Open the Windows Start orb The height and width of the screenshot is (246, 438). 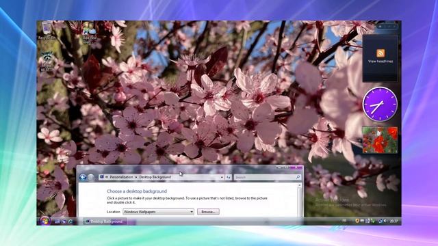pyautogui.click(x=44, y=221)
